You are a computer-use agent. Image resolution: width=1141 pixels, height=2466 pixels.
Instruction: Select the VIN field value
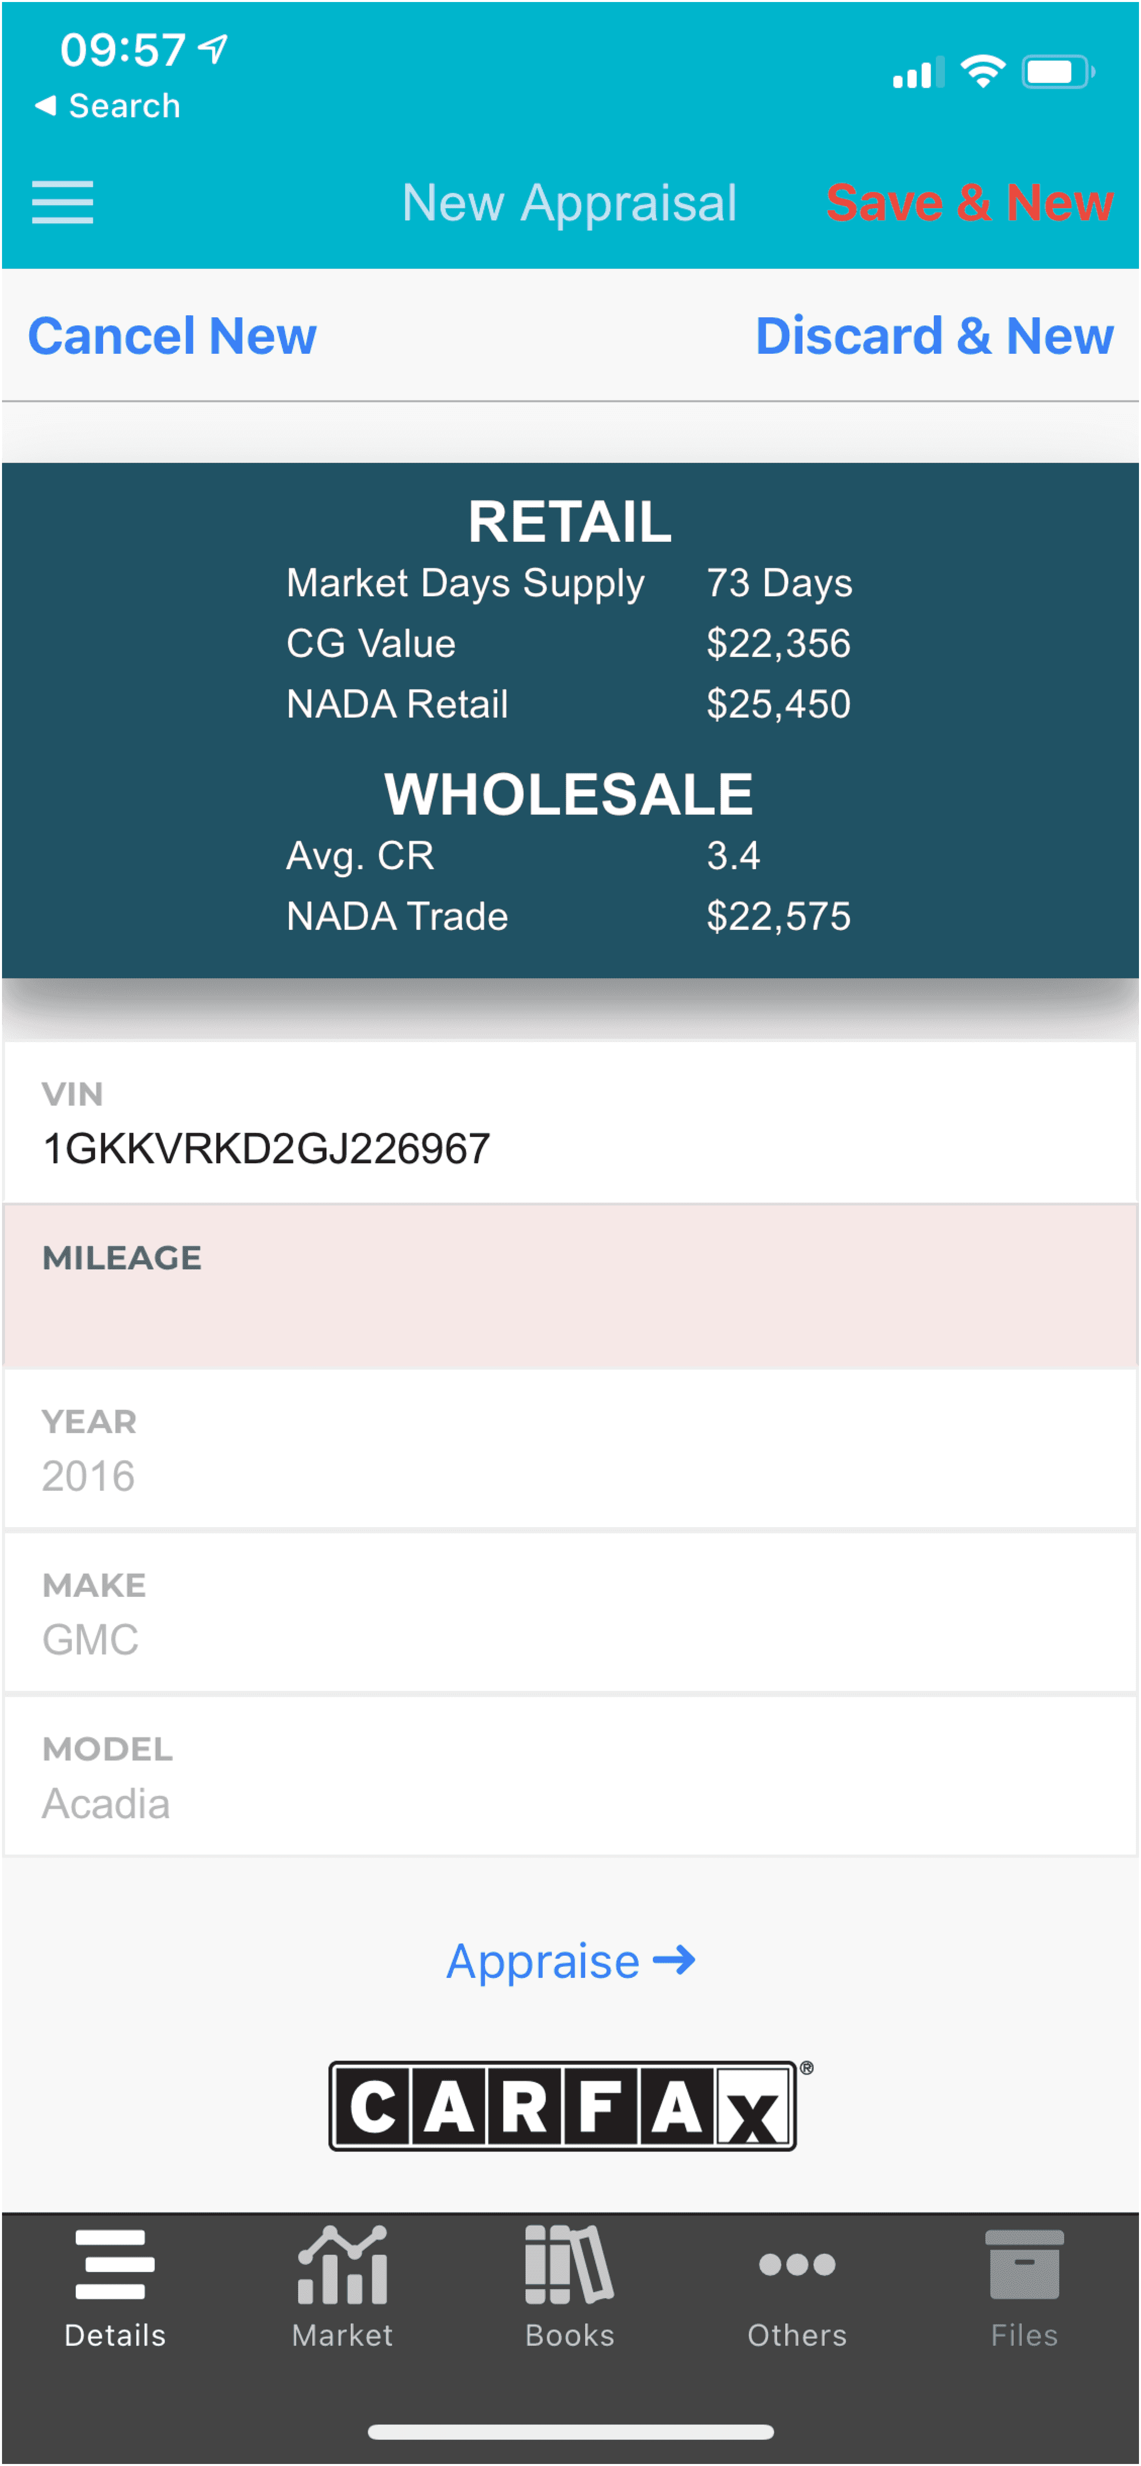266,1148
